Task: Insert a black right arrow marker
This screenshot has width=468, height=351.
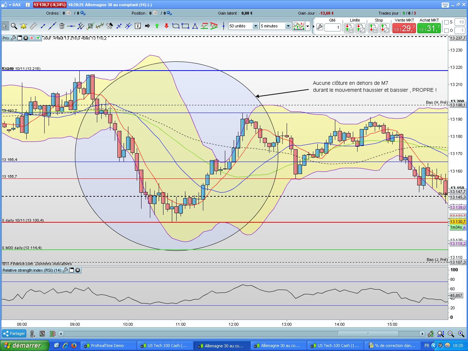Action: tap(147, 26)
